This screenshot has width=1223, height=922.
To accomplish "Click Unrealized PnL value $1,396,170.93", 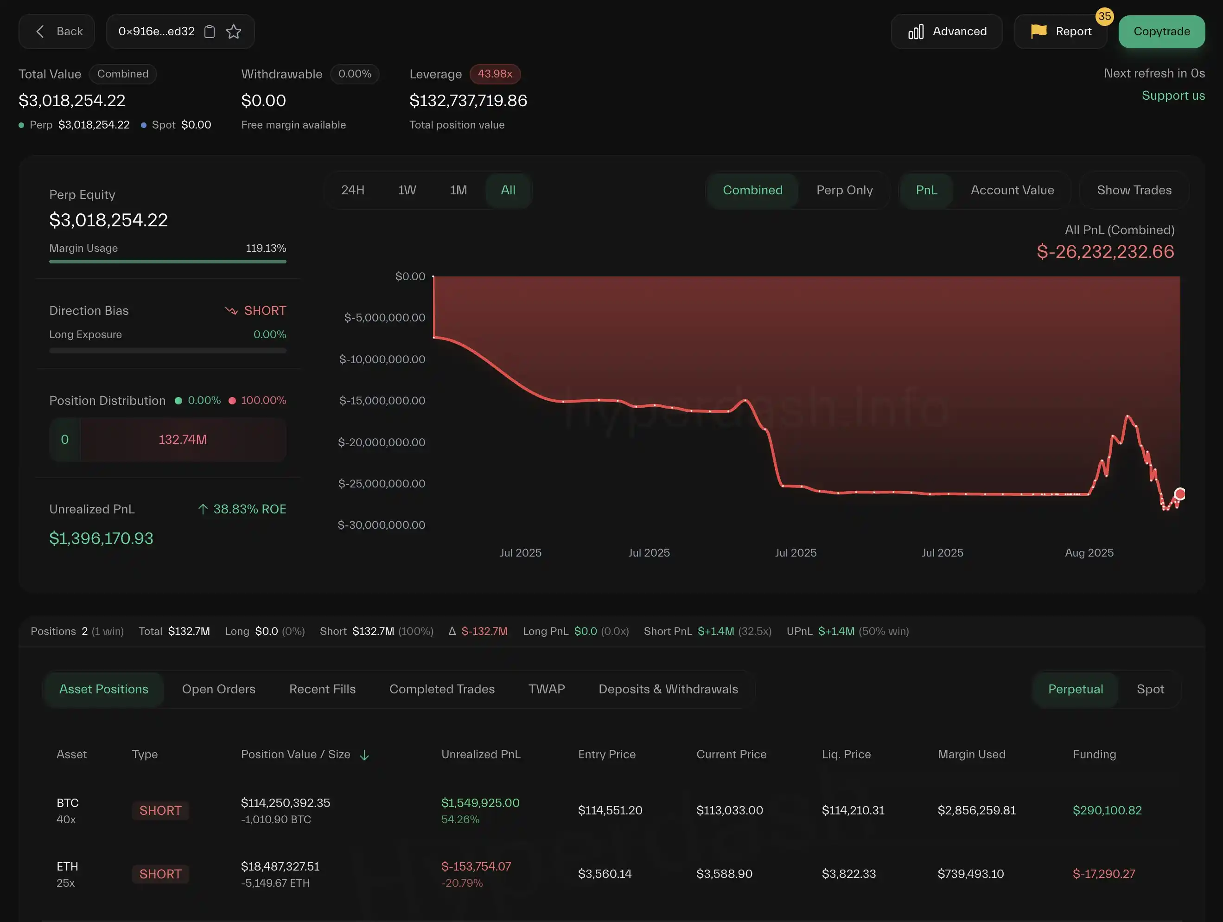I will 101,538.
